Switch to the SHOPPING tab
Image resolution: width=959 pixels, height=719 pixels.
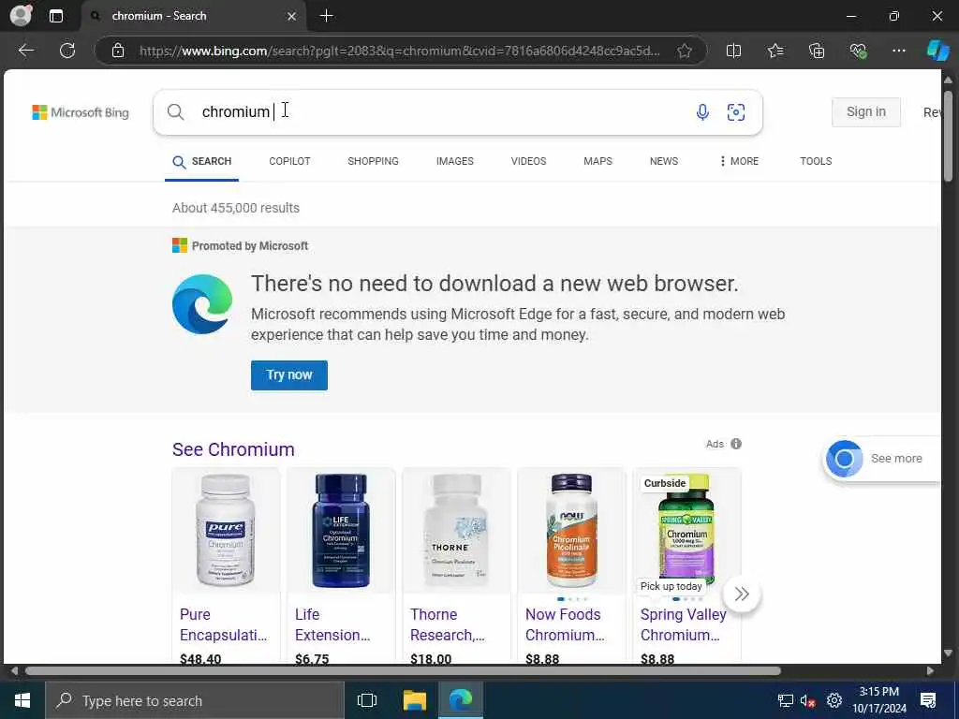[x=373, y=161]
